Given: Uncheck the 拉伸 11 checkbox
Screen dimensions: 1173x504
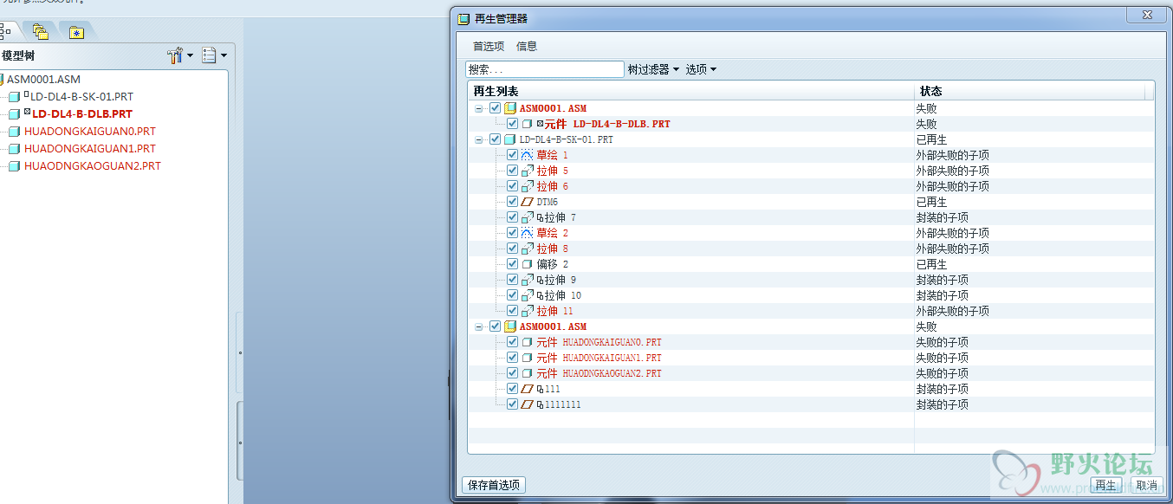Looking at the screenshot, I should point(513,311).
